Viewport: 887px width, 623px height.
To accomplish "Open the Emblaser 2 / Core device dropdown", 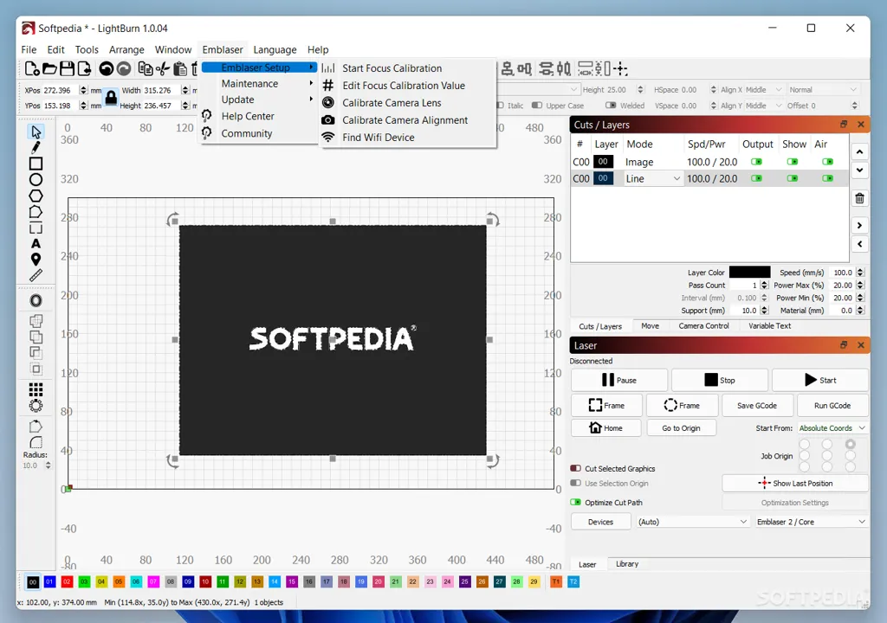I will (x=811, y=522).
